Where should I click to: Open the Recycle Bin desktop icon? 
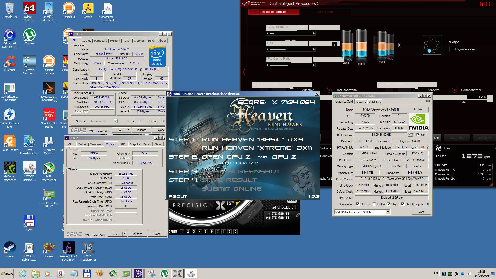click(x=10, y=10)
